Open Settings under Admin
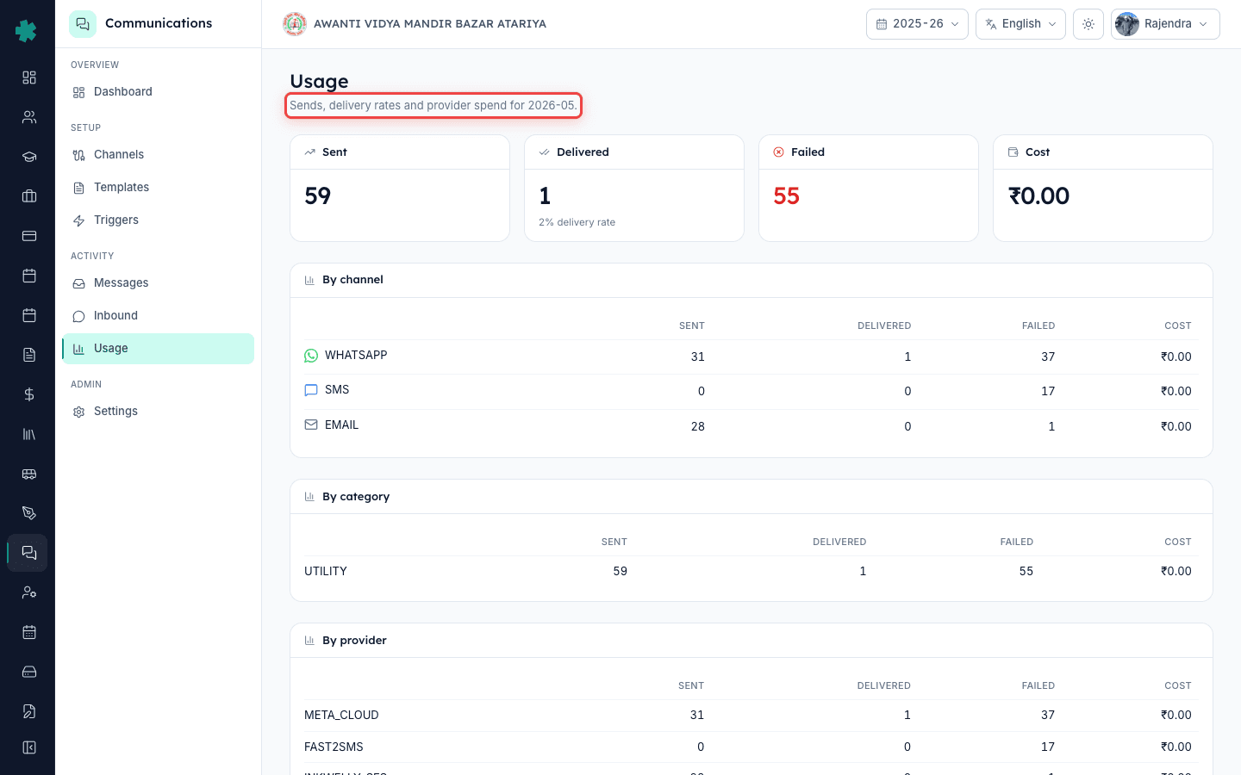Image resolution: width=1241 pixels, height=775 pixels. 158,412
